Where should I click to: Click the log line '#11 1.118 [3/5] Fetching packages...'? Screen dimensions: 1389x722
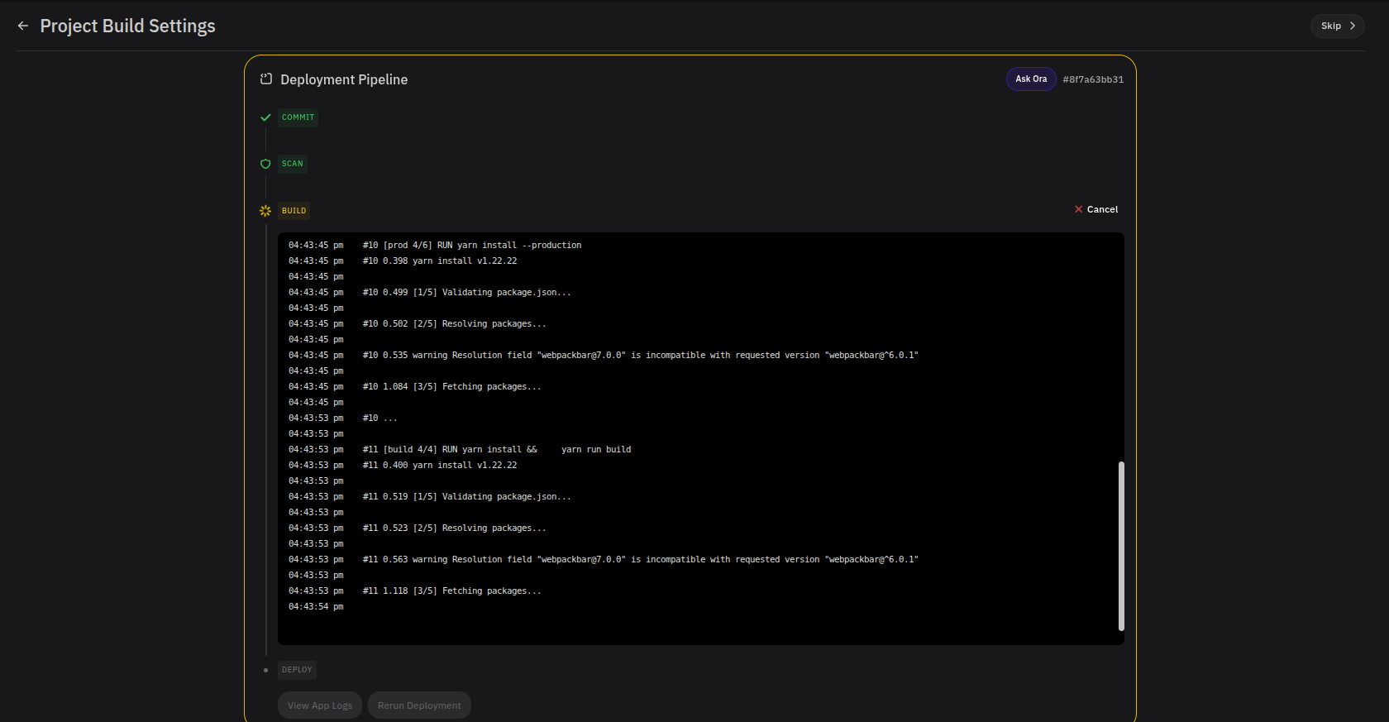pos(452,591)
